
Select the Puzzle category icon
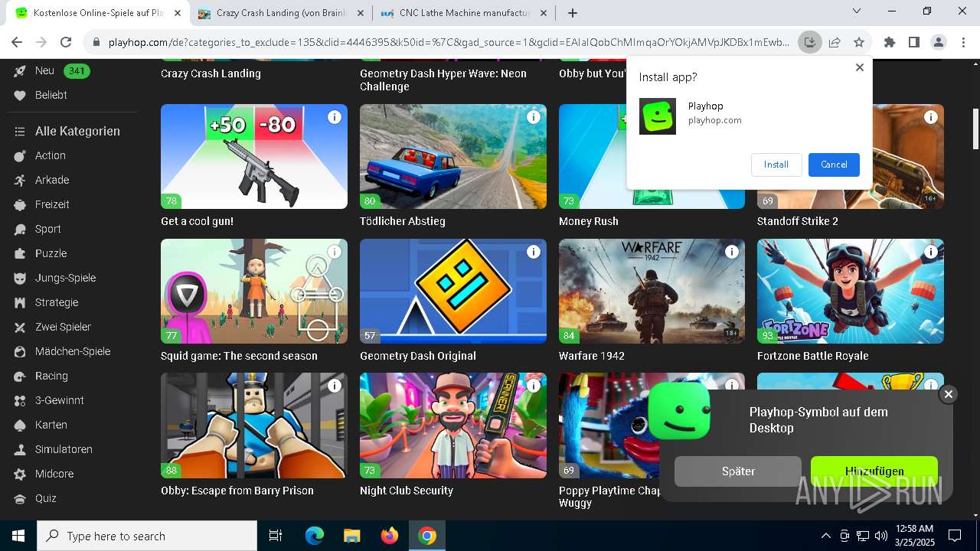click(x=20, y=253)
